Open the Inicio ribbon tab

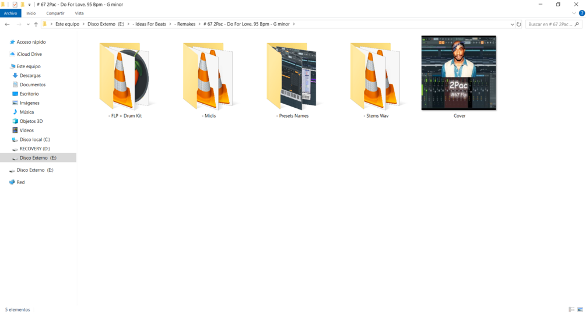(x=31, y=13)
